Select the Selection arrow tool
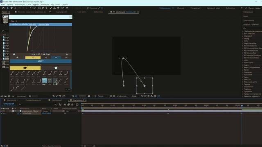Image resolution: width=262 pixels, height=147 pixels. pyautogui.click(x=8, y=8)
